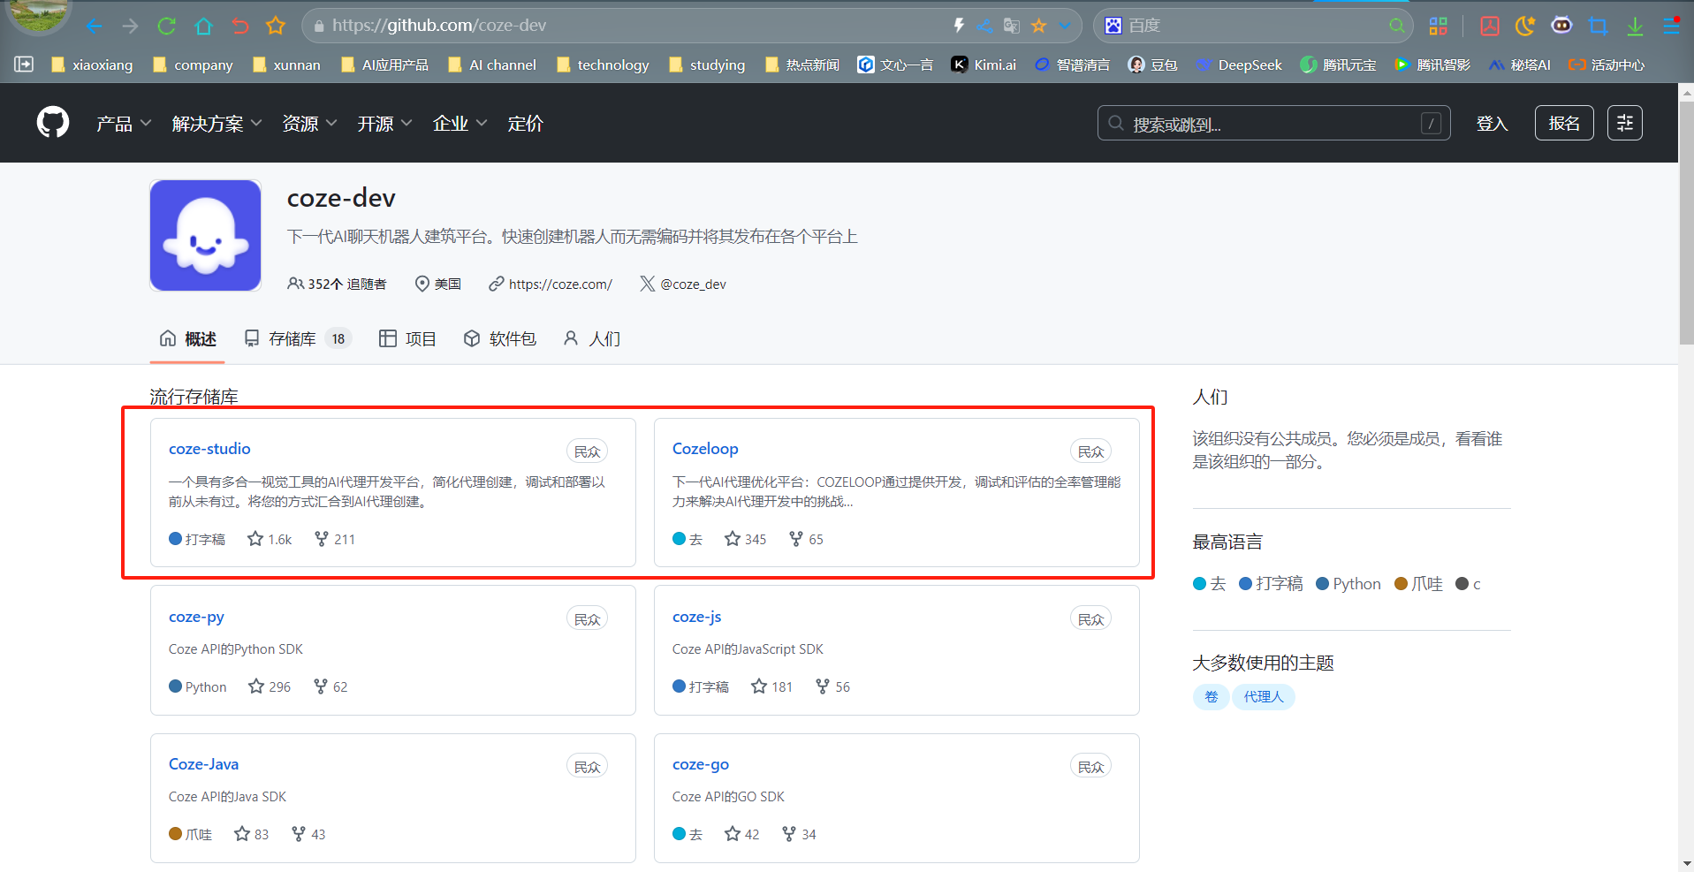Filter by 打字稿 in top languages
This screenshot has height=872, width=1694.
point(1271,584)
